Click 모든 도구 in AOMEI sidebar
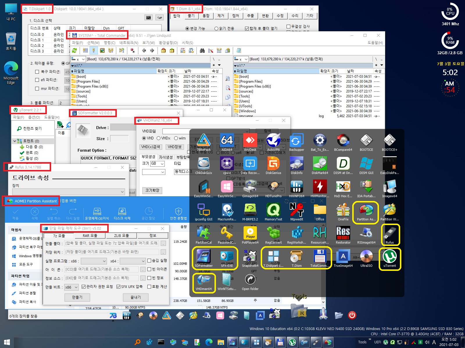The height and width of the screenshot is (348, 465). click(26, 264)
